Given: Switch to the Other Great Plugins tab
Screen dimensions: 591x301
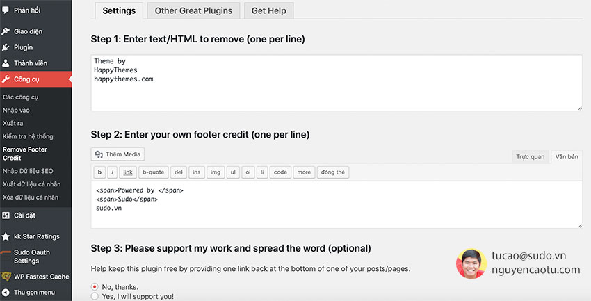Looking at the screenshot, I should [194, 11].
